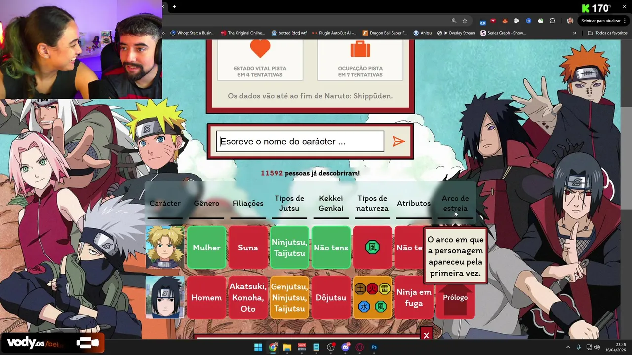
Task: Click red Dōjutsu tile
Action: pyautogui.click(x=331, y=297)
